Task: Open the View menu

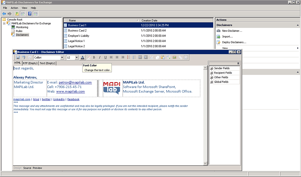Action: click(x=25, y=8)
